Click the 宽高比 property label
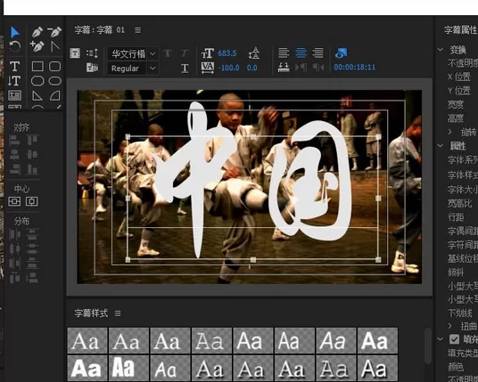 tap(459, 203)
